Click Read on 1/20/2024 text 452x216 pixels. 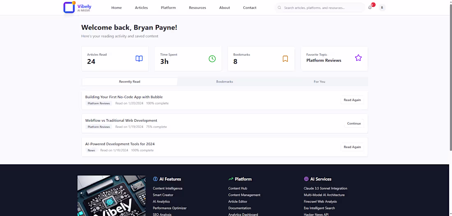(129, 103)
